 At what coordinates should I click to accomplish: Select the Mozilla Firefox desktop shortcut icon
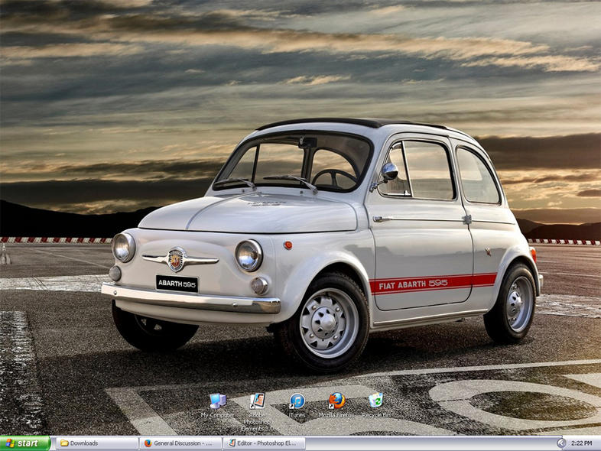(336, 401)
